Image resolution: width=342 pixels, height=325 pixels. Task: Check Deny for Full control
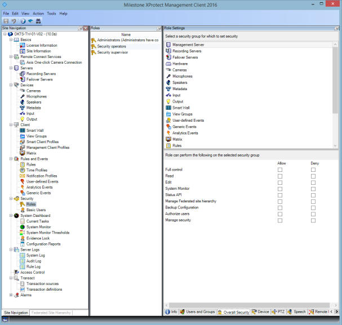[x=313, y=170]
